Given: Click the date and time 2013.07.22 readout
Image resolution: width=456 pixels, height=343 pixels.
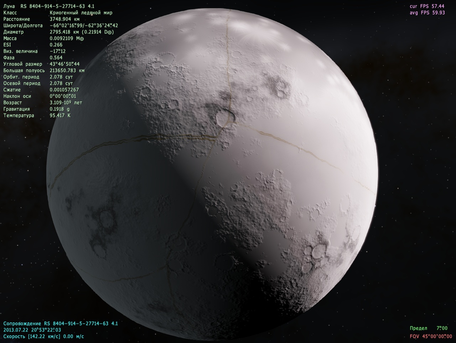Looking at the screenshot, I should [32, 330].
